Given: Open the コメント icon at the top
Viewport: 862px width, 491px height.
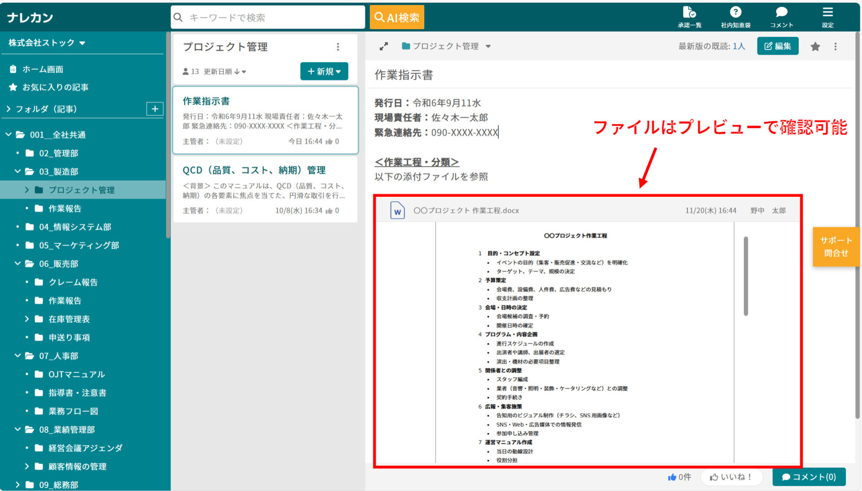Looking at the screenshot, I should pos(781,14).
